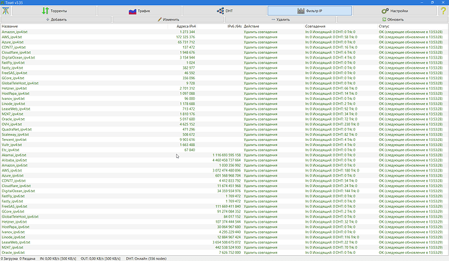This screenshot has height=261, width=449.
Task: Select the Azure_ipv6.txt entry
Action: tap(224, 176)
